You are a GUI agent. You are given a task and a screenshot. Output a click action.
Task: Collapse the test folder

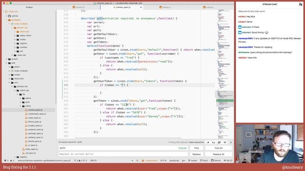coord(6,63)
